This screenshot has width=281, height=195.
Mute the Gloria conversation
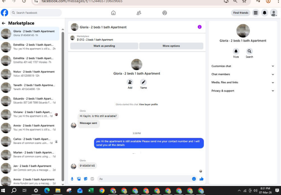coord(236,51)
